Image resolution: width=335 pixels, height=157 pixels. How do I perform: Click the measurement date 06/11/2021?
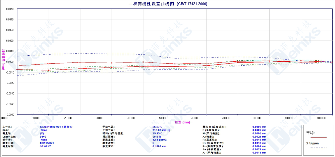click(x=47, y=143)
